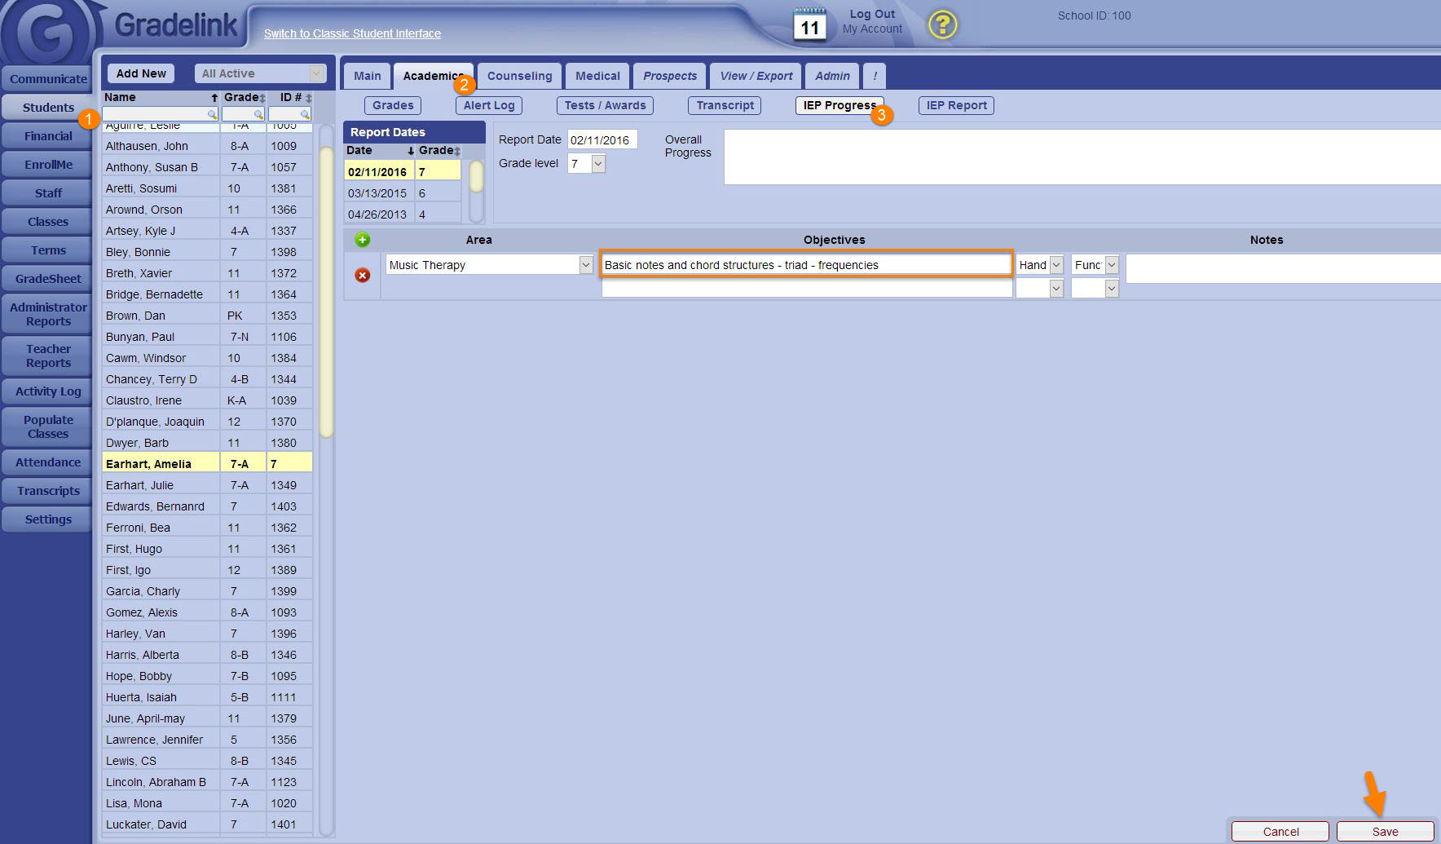
Task: Switch to the Counseling tab
Action: [519, 76]
